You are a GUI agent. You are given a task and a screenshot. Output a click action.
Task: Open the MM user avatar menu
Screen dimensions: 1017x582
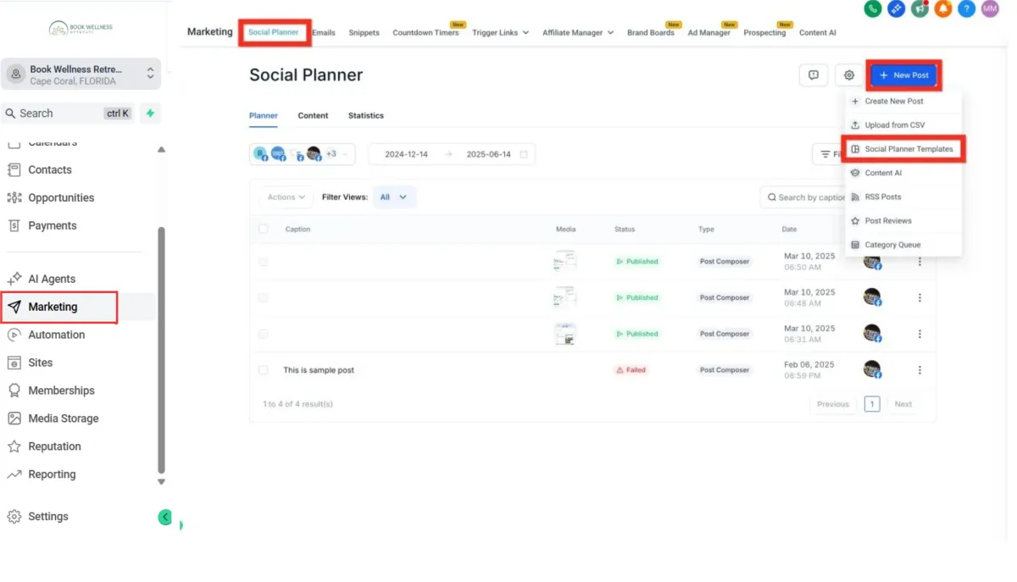click(x=990, y=8)
